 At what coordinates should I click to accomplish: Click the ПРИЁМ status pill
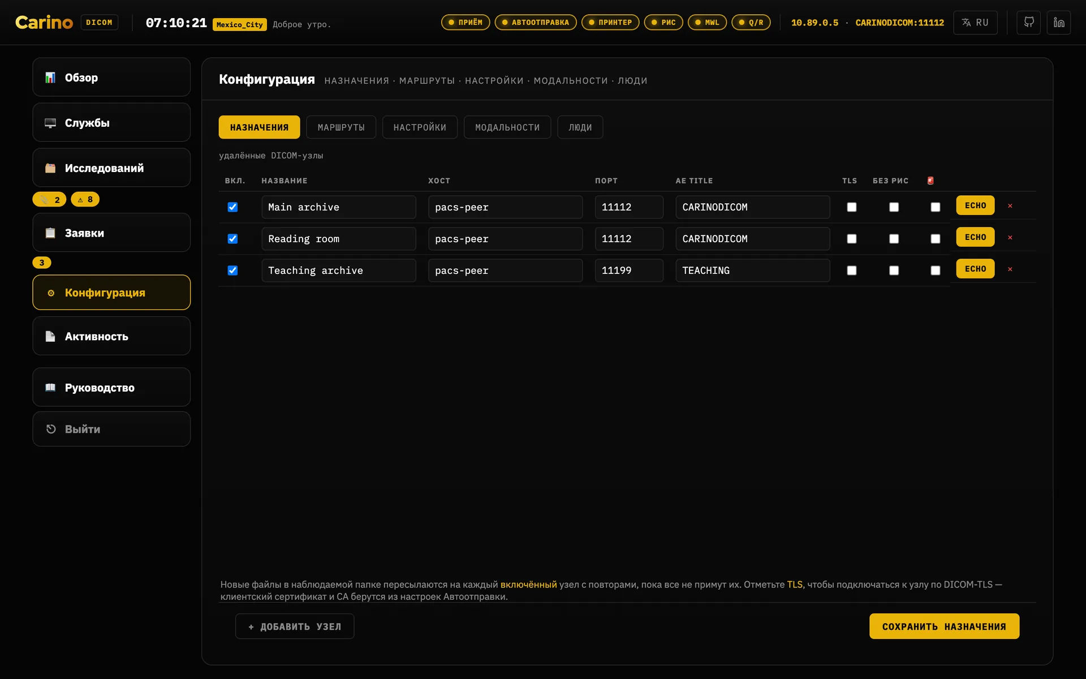466,23
